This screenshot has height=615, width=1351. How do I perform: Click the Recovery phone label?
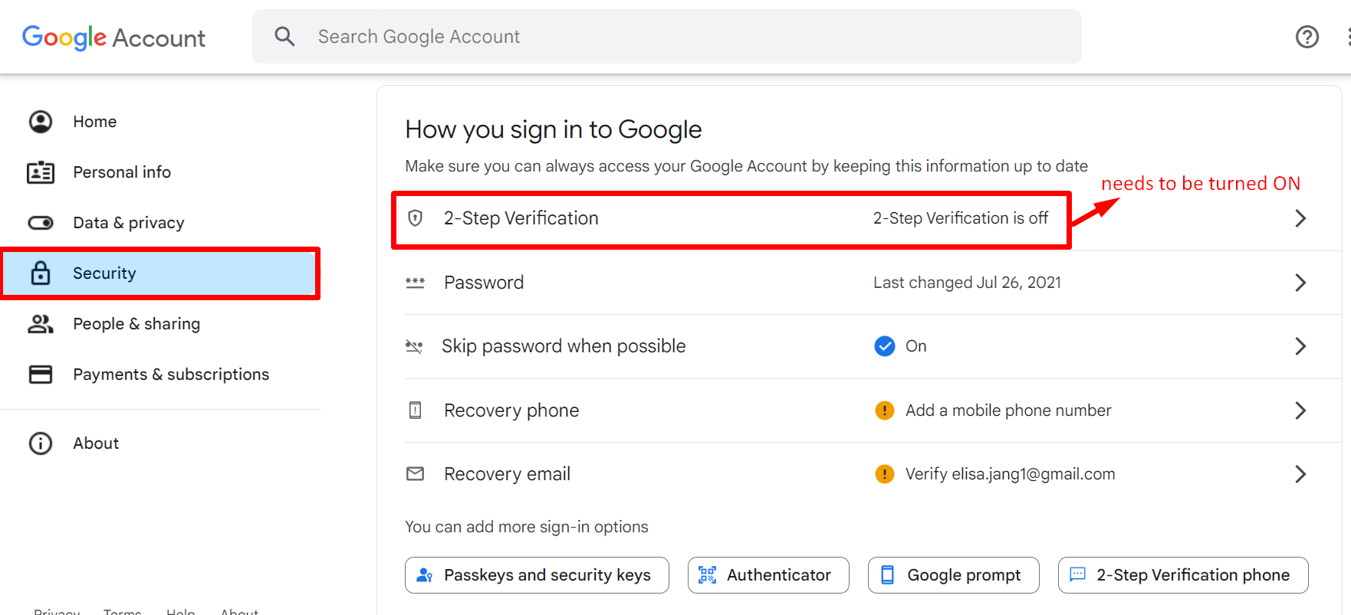click(511, 411)
